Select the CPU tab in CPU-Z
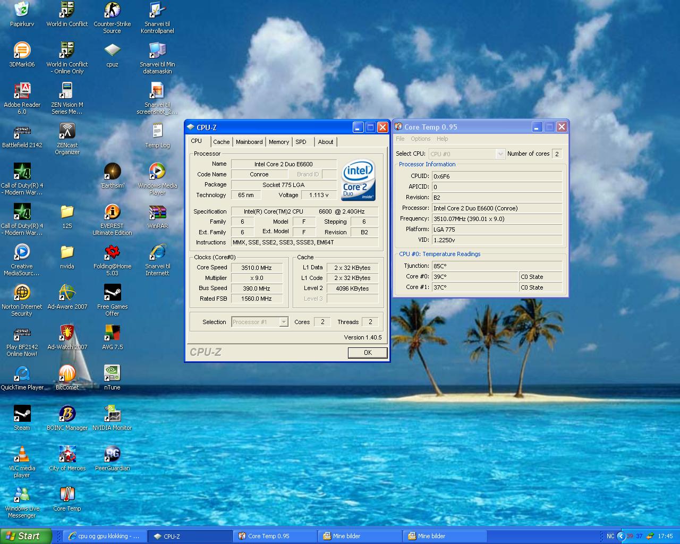 [197, 141]
